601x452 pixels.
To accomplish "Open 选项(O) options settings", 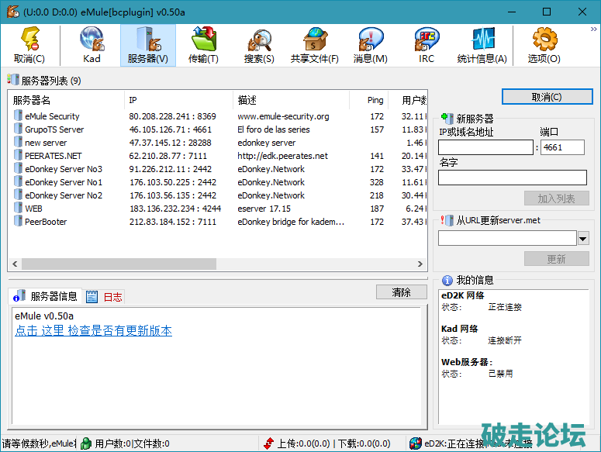I will pyautogui.click(x=544, y=45).
